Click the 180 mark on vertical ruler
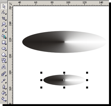 pos(10,73)
